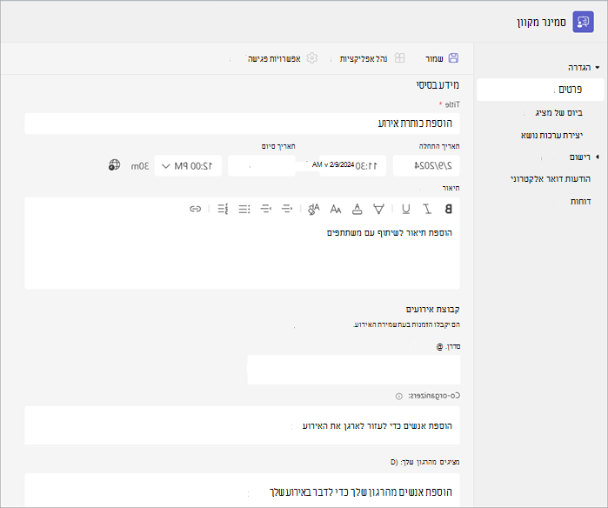Viewport: 608px width, 508px height.
Task: Click the סמינר מקוון header title
Action: coord(541,23)
